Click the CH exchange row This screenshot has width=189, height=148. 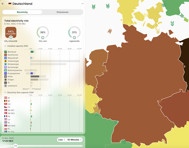[x=9, y=104]
